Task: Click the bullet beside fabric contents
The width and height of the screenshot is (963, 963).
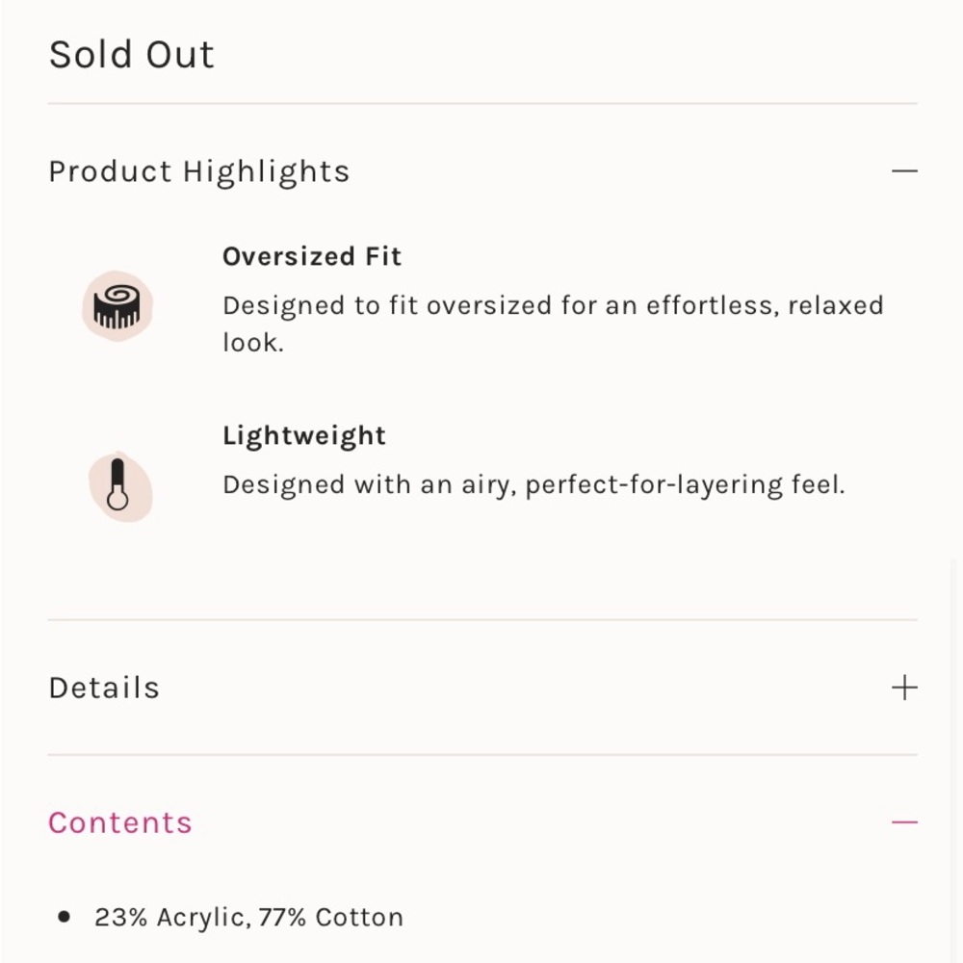Action: [64, 917]
